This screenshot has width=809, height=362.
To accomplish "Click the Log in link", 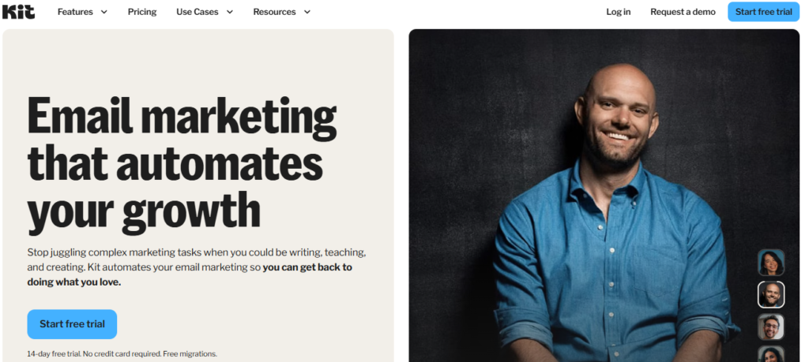I will [x=618, y=12].
